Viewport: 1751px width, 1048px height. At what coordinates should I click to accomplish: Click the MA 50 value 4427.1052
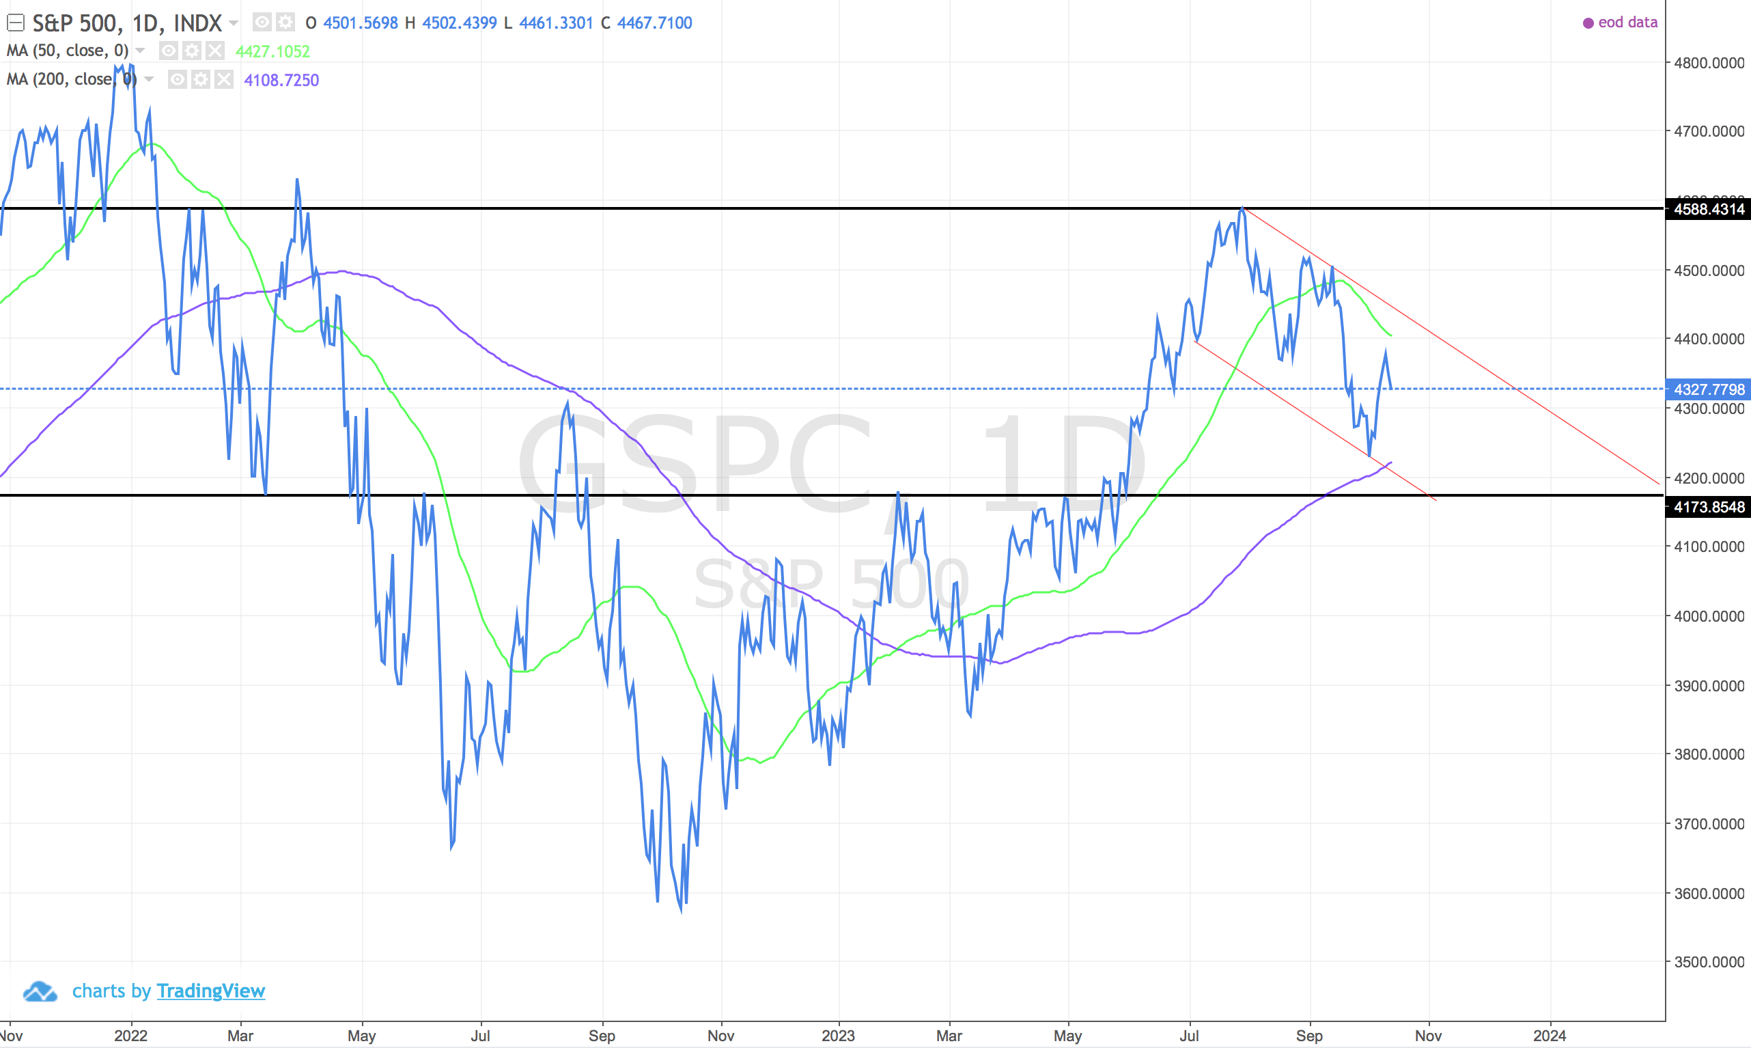pos(272,51)
